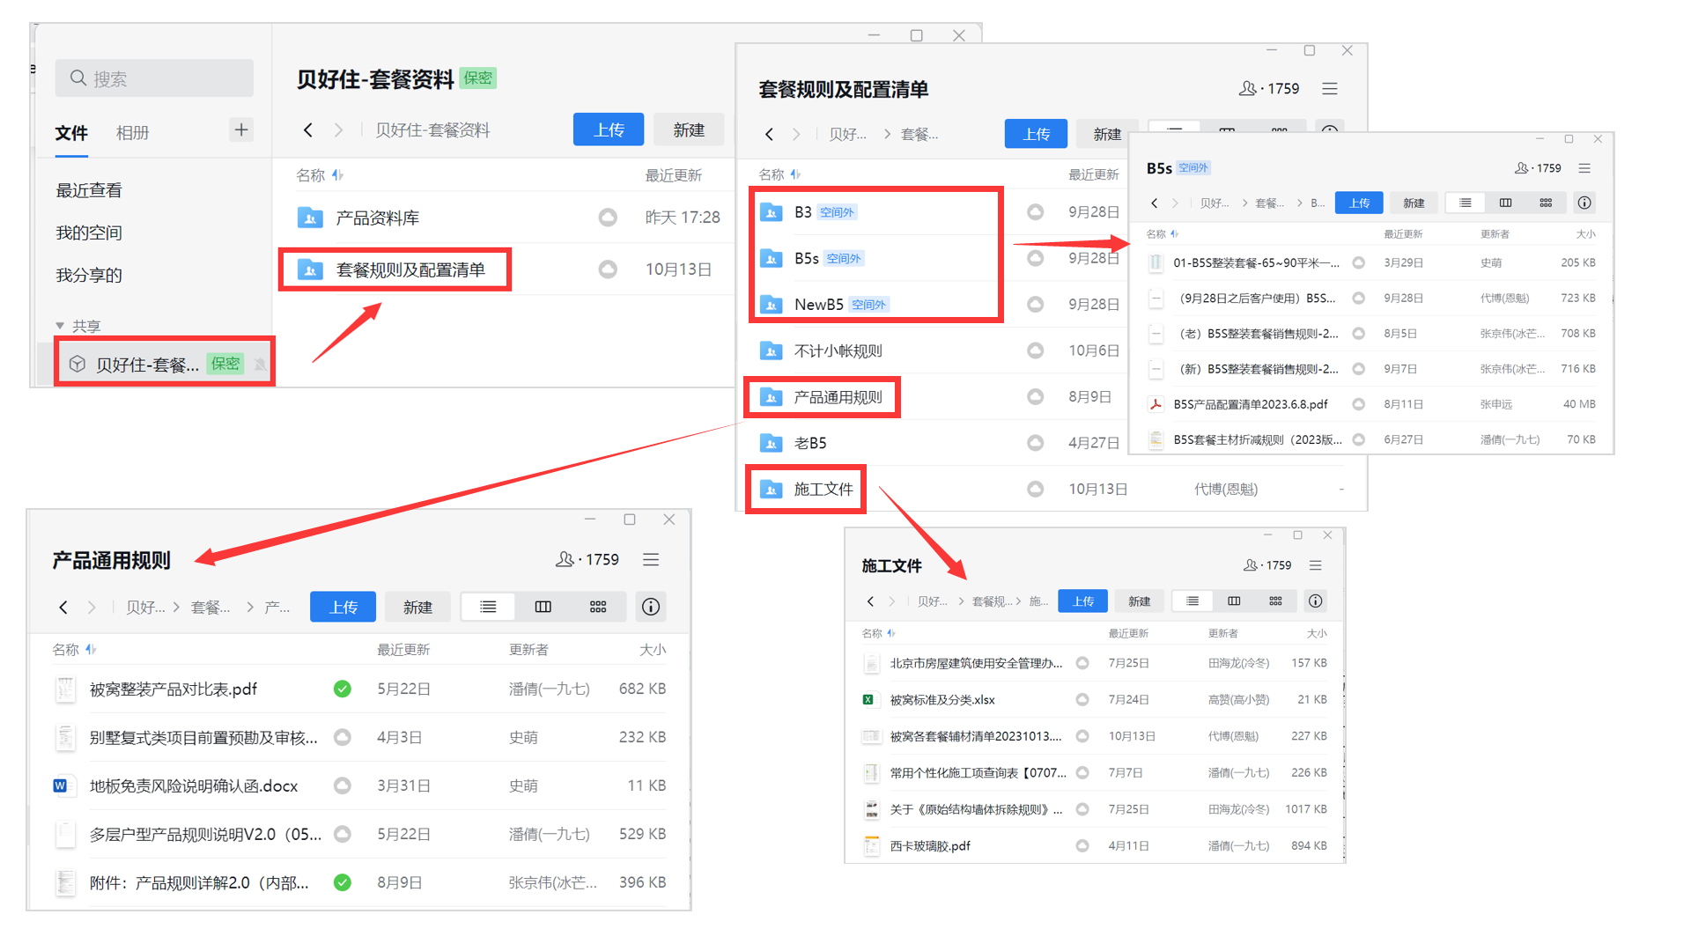Viewport: 1691px width, 951px height.
Task: Go back using arrow in 贝好住-套餐资料 window
Action: 308,130
